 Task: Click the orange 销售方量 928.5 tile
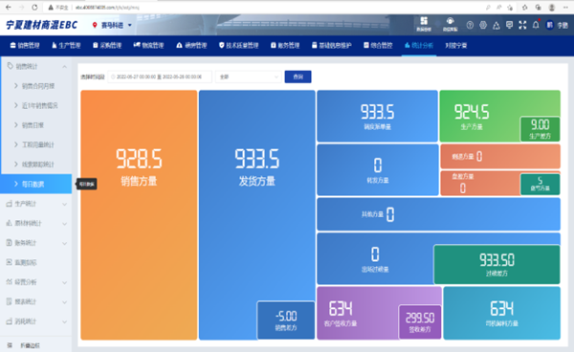coord(139,215)
